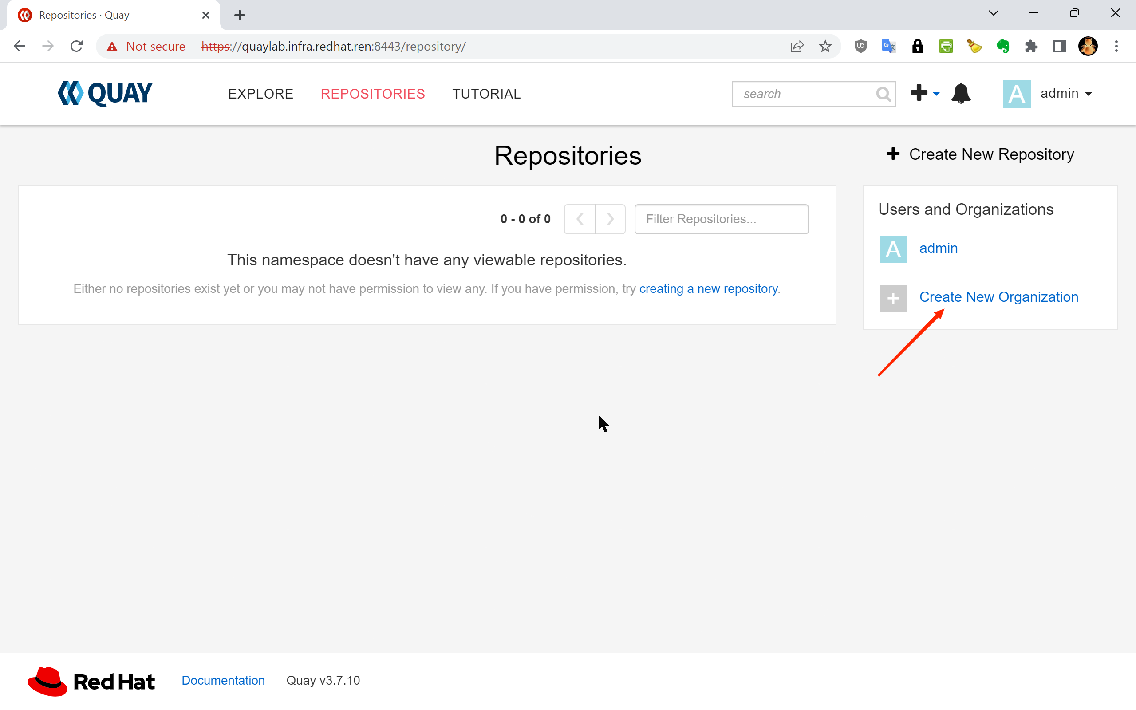Click the uBlock shield extension icon
Viewport: 1136px width, 710px height.
(860, 47)
